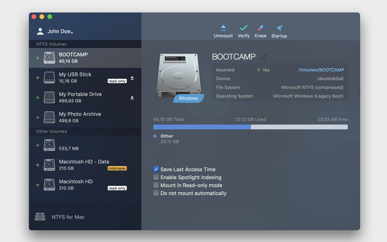The image size is (387, 242).
Task: Click Microsoft Windows (Legacy Boot) value
Action: pos(308,96)
